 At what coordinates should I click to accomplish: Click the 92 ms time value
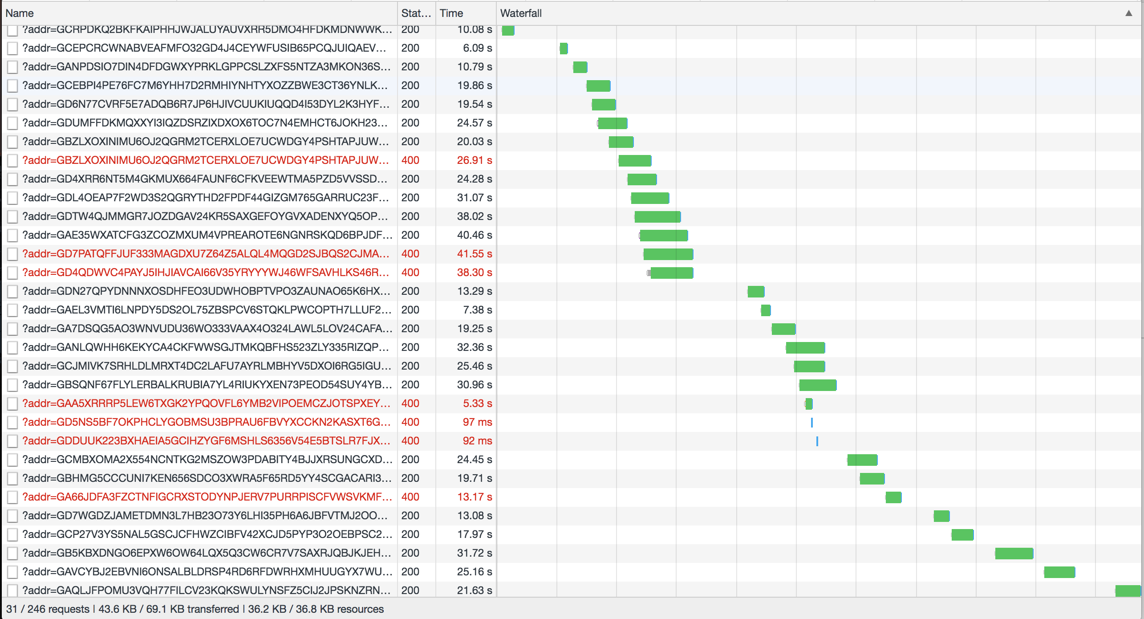click(x=477, y=441)
